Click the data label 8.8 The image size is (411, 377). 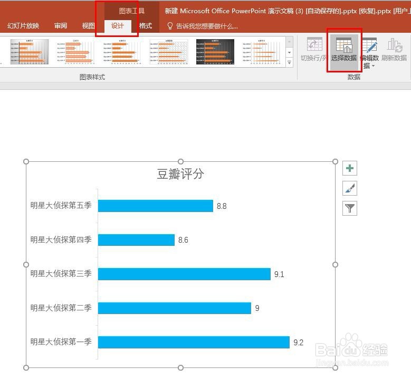(222, 206)
